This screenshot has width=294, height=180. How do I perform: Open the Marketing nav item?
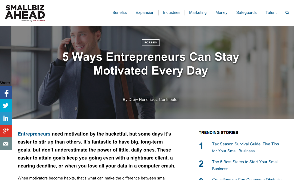198,13
